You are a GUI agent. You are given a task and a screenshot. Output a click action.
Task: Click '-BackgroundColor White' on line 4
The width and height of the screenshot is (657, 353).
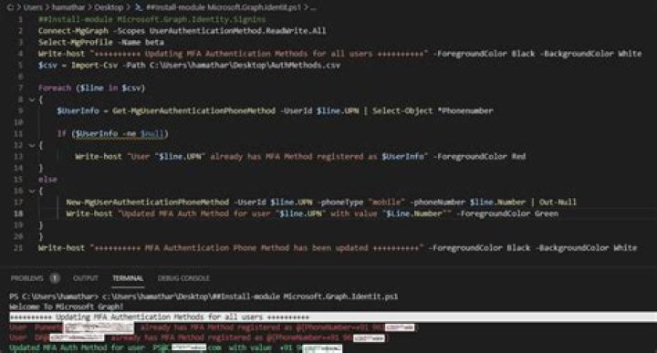click(590, 54)
